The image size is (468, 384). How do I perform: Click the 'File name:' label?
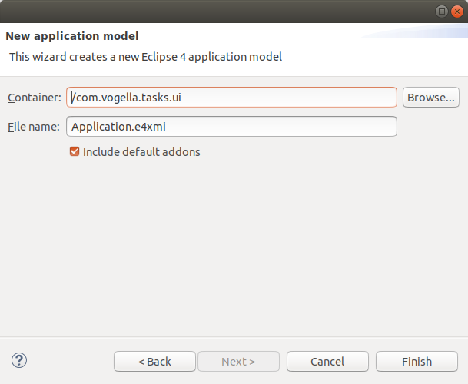coord(34,127)
